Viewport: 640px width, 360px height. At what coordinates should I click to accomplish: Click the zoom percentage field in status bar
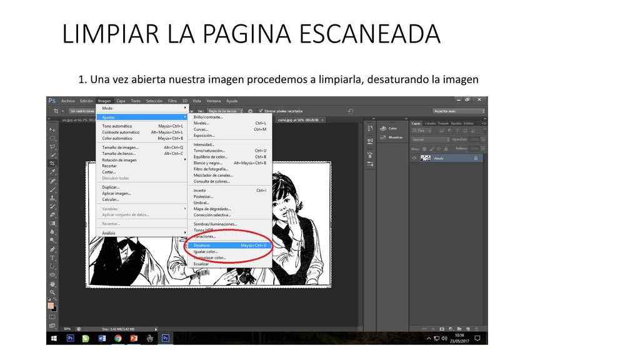pyautogui.click(x=67, y=329)
